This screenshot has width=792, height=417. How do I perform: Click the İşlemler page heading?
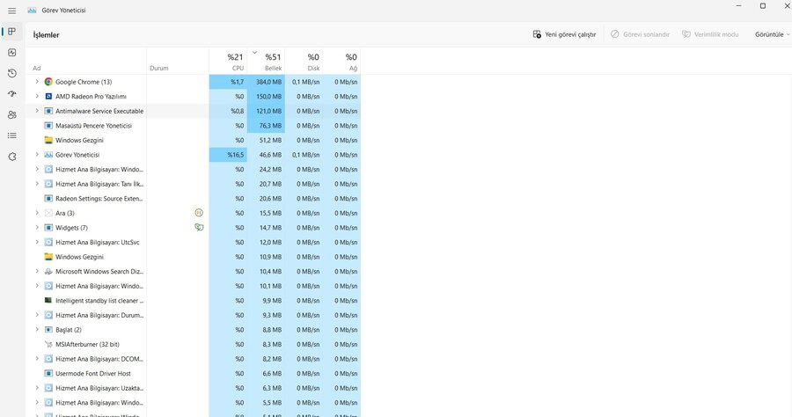coord(46,35)
